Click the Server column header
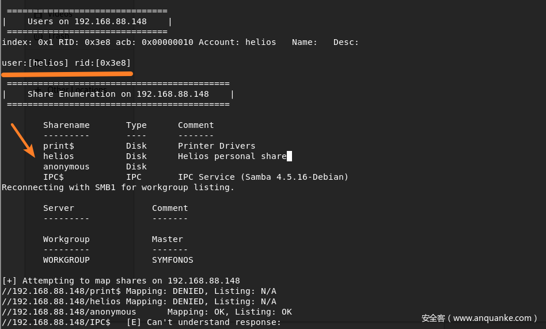546x329 pixels. coord(59,208)
